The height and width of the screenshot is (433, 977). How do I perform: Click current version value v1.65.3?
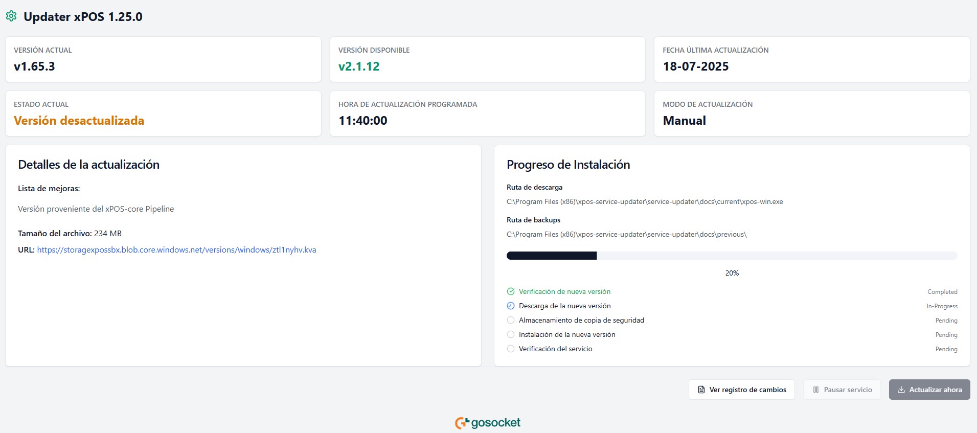(x=34, y=66)
